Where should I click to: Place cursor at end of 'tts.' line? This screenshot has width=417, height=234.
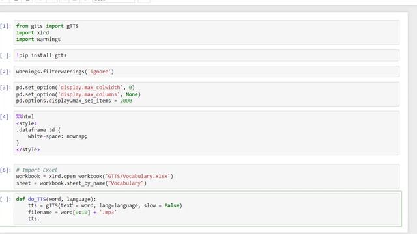40,219
